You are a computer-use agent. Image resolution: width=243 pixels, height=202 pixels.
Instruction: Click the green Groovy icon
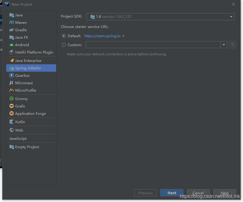pos(12,98)
